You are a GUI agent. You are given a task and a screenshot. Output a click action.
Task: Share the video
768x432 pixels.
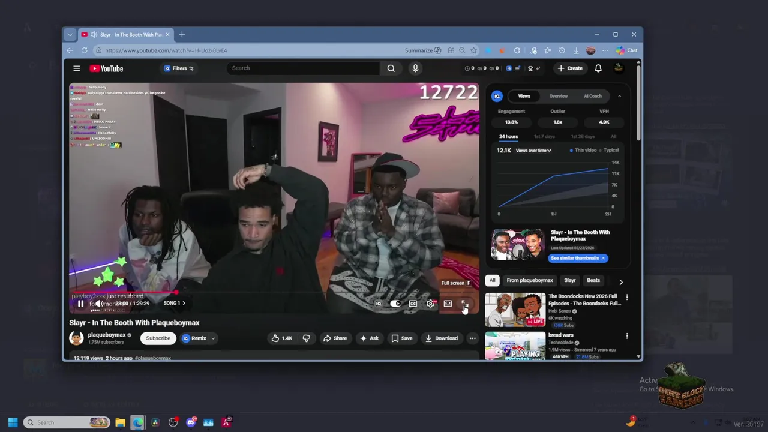pos(335,338)
